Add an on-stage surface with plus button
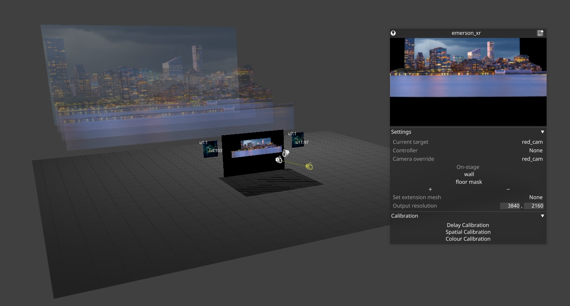 [x=430, y=189]
